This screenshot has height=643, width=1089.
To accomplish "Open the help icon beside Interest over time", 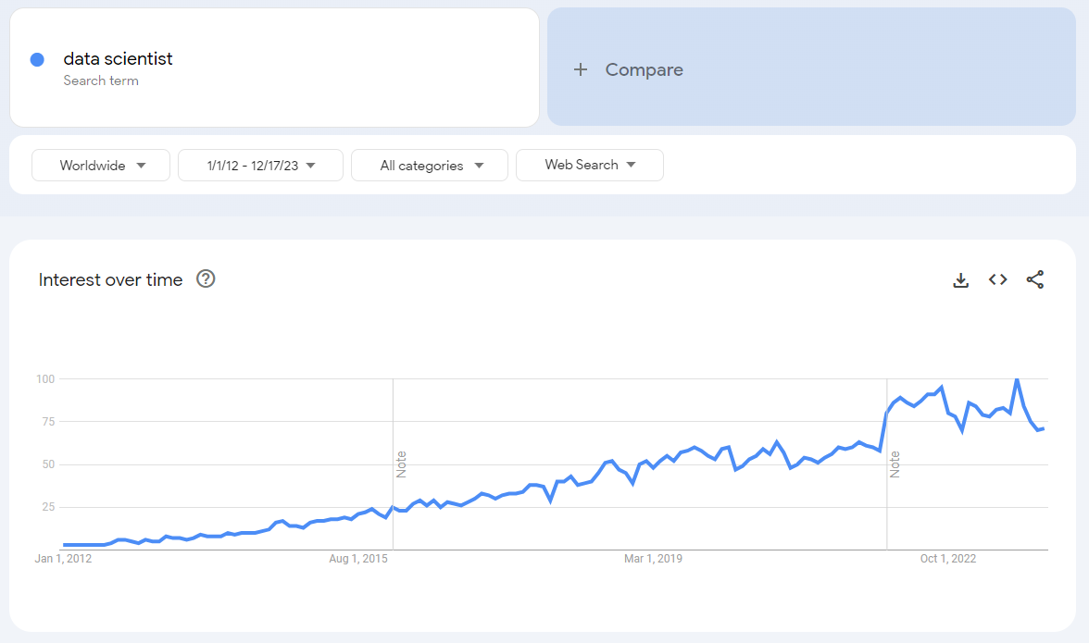I will tap(206, 279).
